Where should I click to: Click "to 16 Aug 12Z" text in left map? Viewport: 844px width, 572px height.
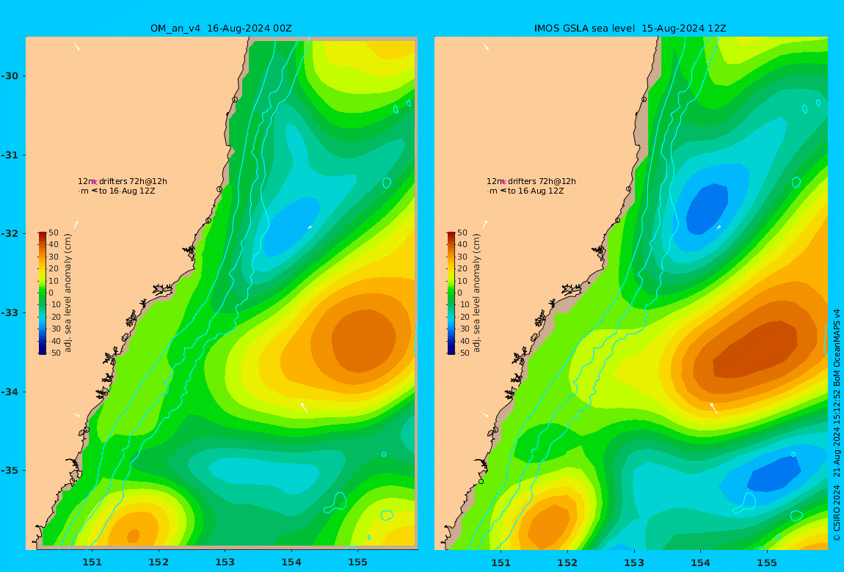(x=127, y=191)
